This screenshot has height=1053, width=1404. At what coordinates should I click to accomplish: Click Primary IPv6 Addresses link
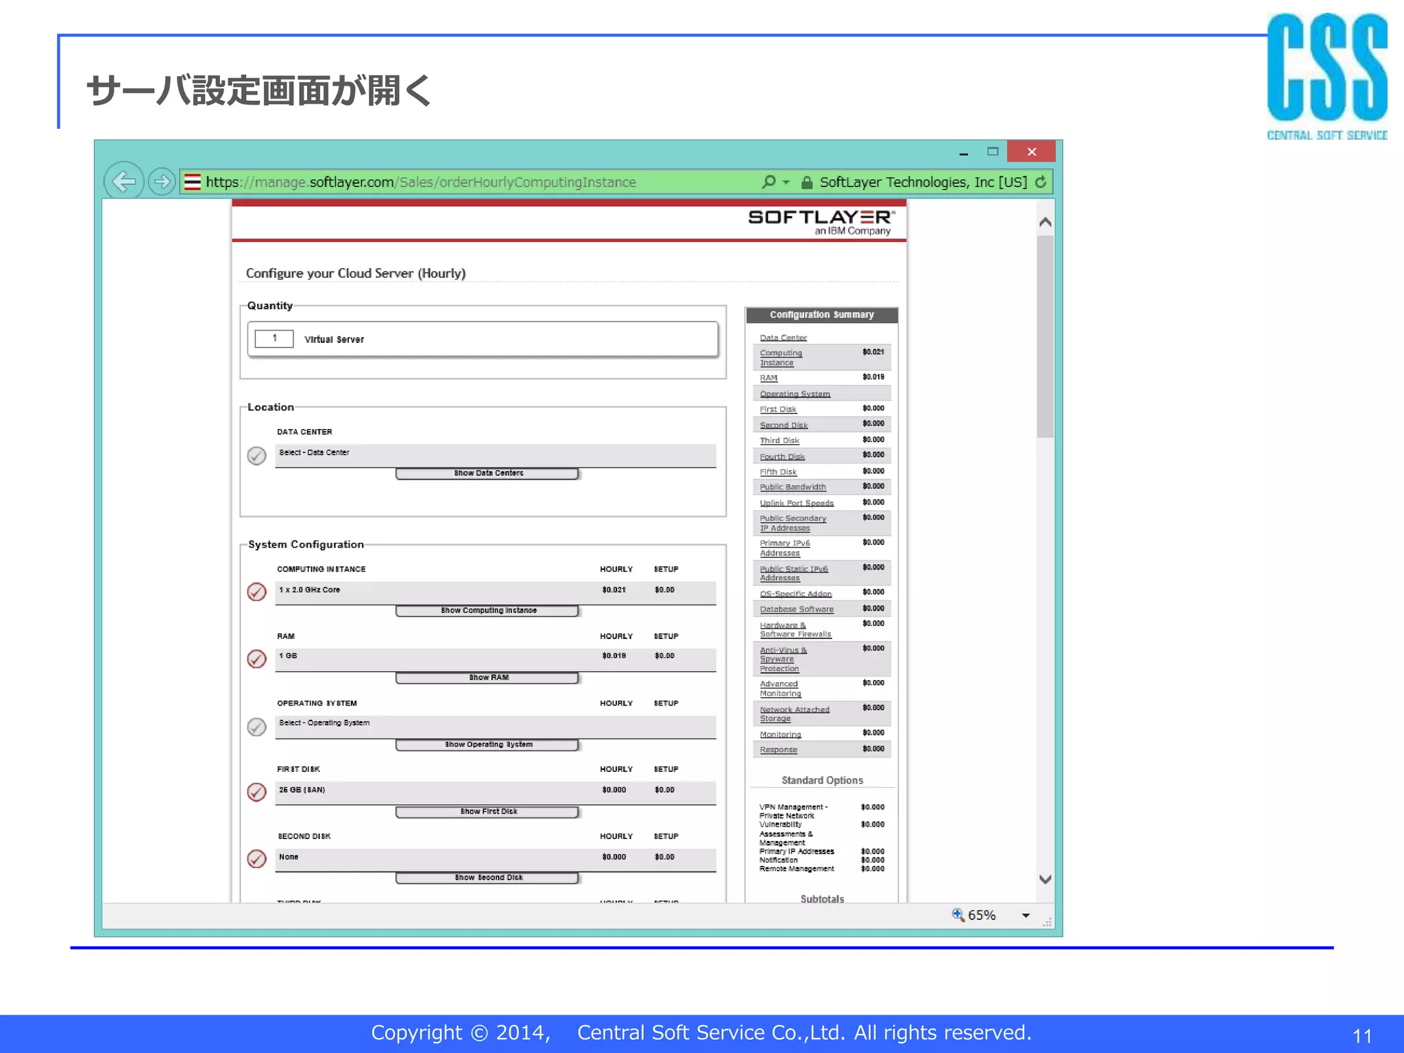(x=784, y=548)
